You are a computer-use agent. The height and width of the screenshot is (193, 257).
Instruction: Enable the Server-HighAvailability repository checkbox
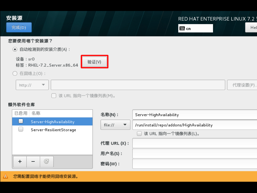[x=21, y=121]
